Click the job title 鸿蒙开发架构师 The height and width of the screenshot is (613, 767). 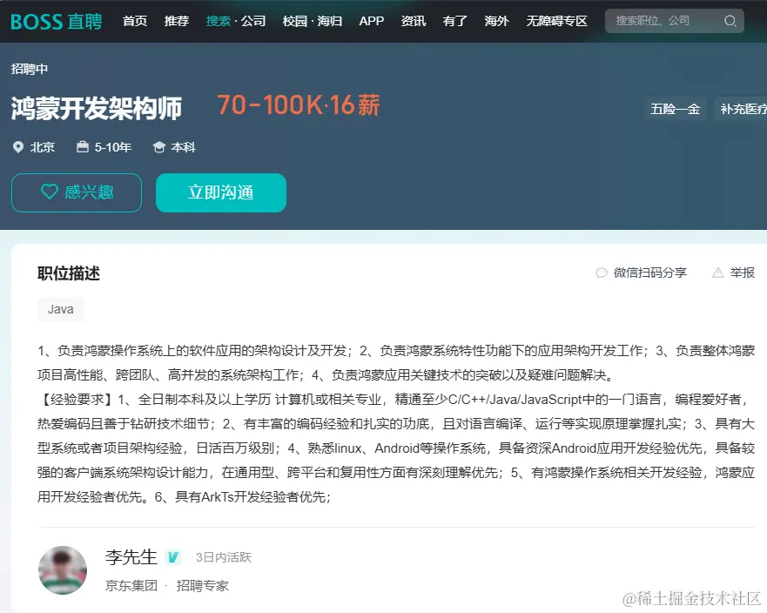pos(97,109)
